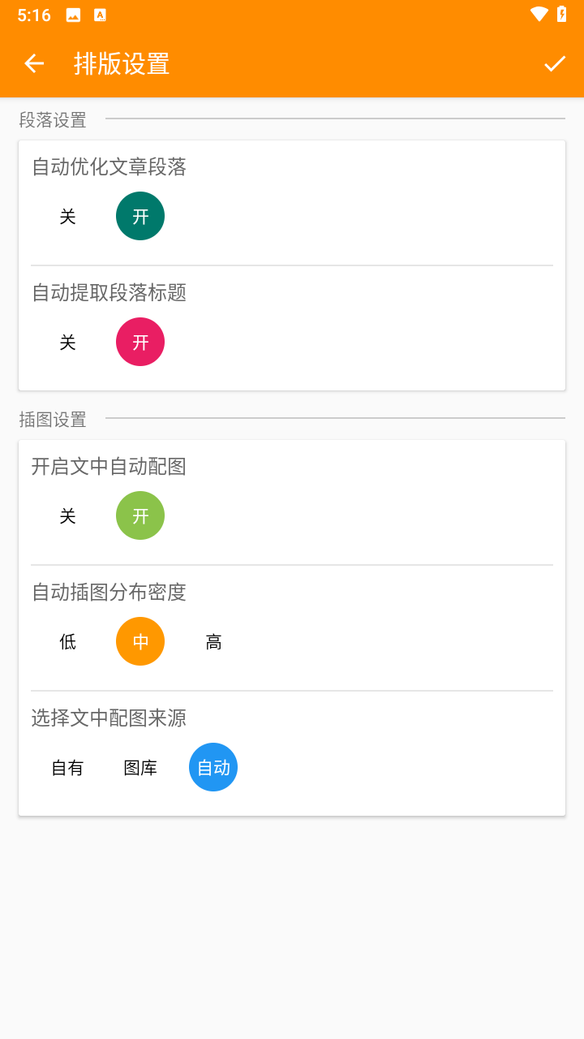Image resolution: width=584 pixels, height=1039 pixels.
Task: Tap the 插图设置 section header
Action: pyautogui.click(x=53, y=420)
